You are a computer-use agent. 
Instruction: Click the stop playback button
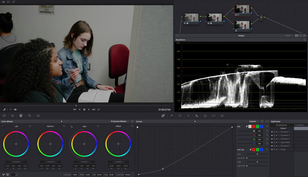click(x=84, y=109)
